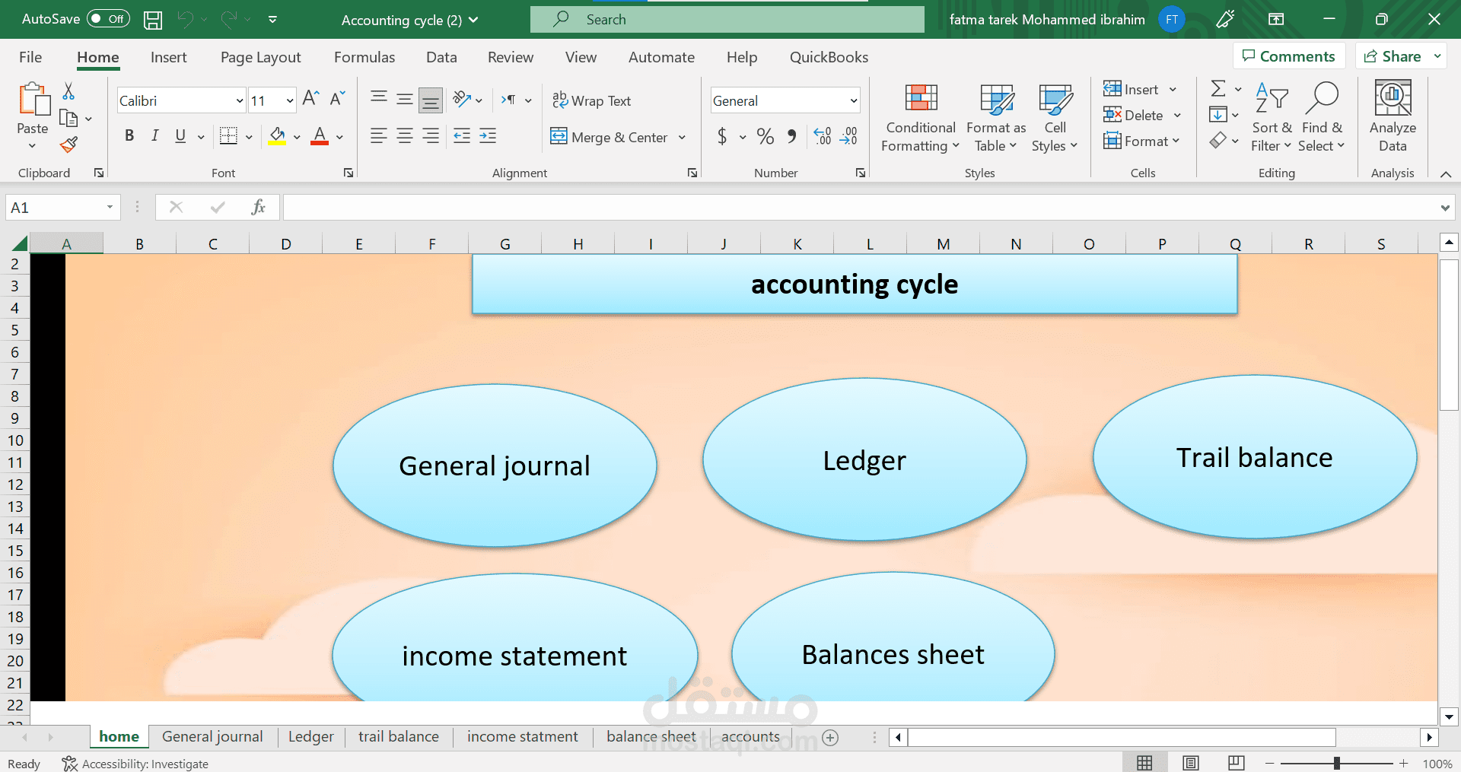Screen dimensions: 1461x772
Task: Open the Fill Color dropdown arrow
Action: (x=297, y=137)
